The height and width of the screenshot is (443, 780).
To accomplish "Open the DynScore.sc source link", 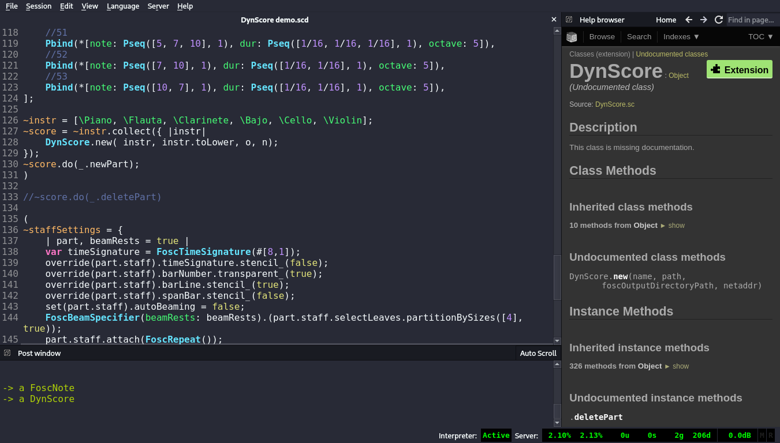I will tap(614, 104).
